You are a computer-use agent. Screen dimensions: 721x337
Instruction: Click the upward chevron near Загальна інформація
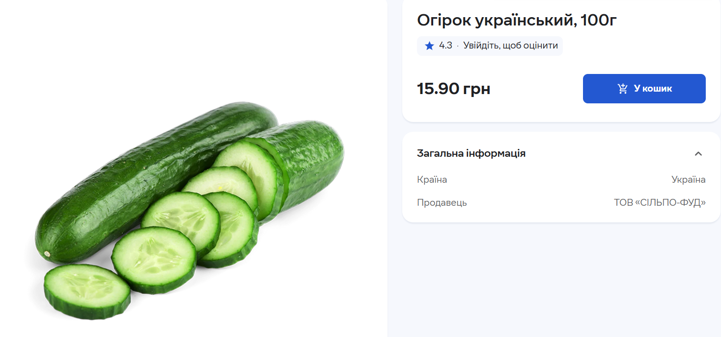pos(699,153)
